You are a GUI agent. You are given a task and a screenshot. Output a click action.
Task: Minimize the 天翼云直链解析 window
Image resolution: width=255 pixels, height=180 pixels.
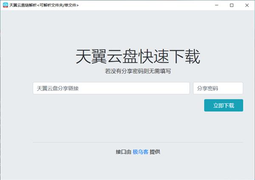coord(216,5)
